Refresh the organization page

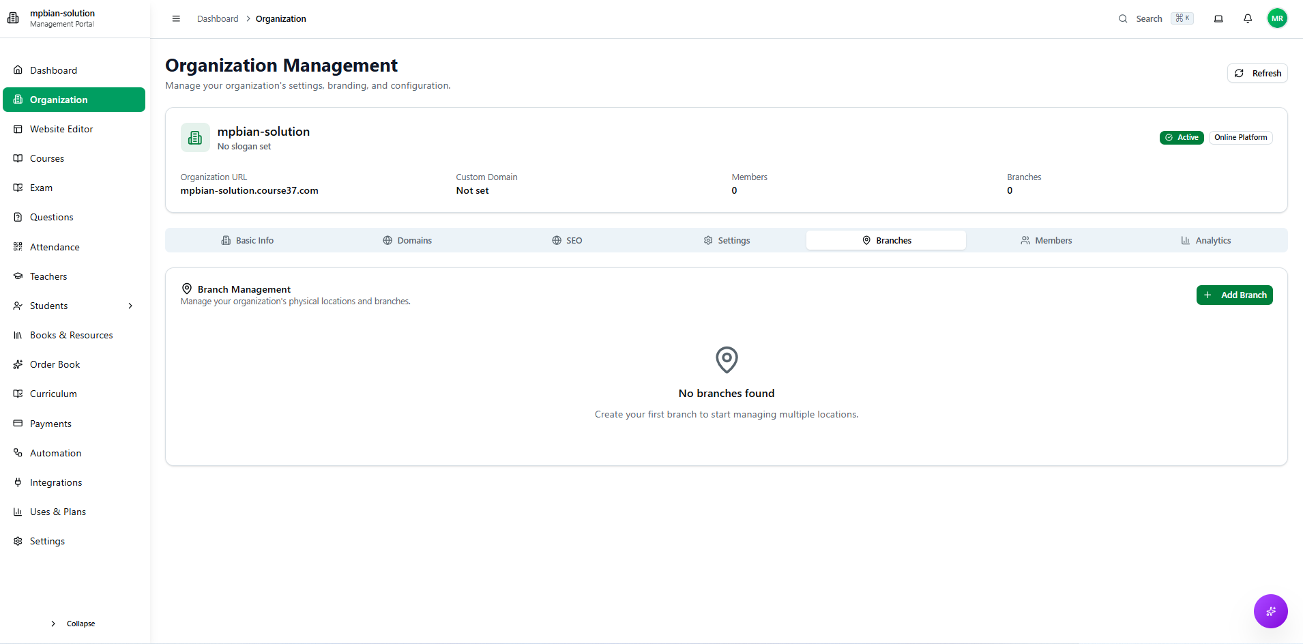tap(1257, 73)
